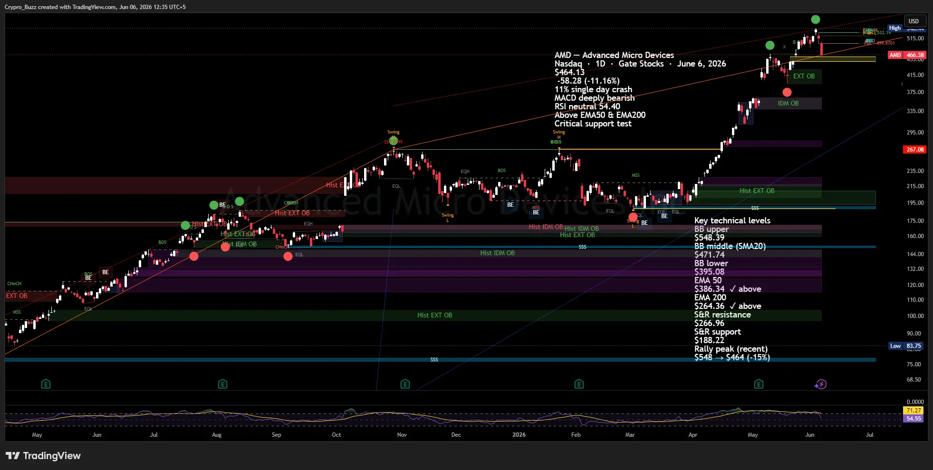The image size is (933, 470).
Task: Select the '11% single day crash' note
Action: pos(593,89)
